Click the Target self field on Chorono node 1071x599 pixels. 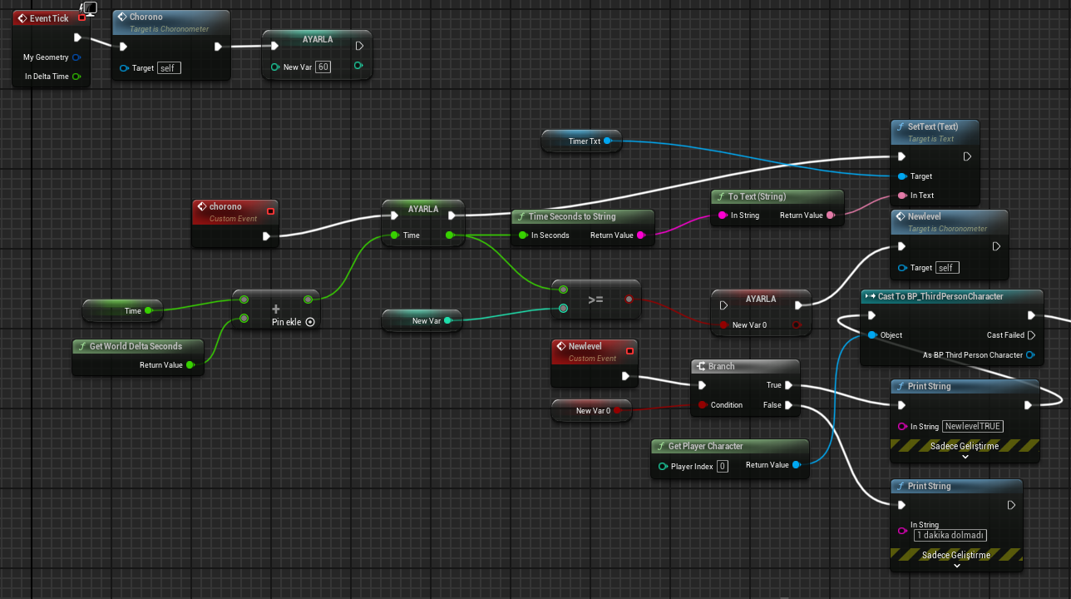(x=169, y=68)
